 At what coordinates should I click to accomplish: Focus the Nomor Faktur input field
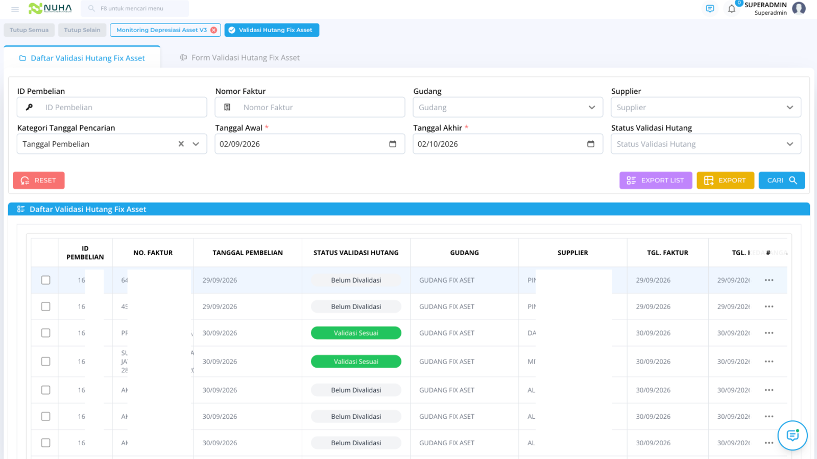[x=310, y=108]
